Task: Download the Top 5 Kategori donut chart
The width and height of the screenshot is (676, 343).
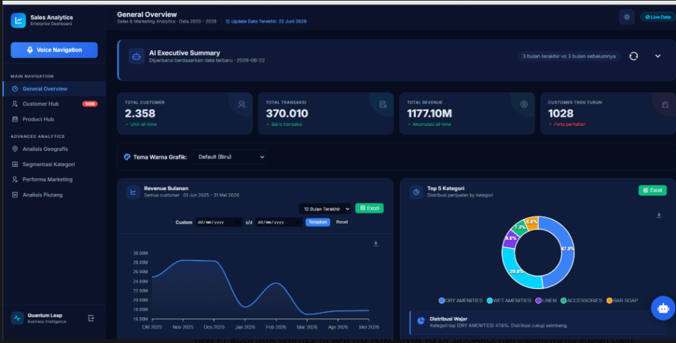Action: [659, 215]
